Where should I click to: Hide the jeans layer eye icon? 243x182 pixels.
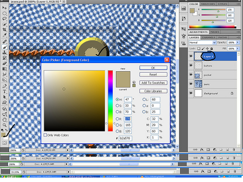[x=191, y=84]
